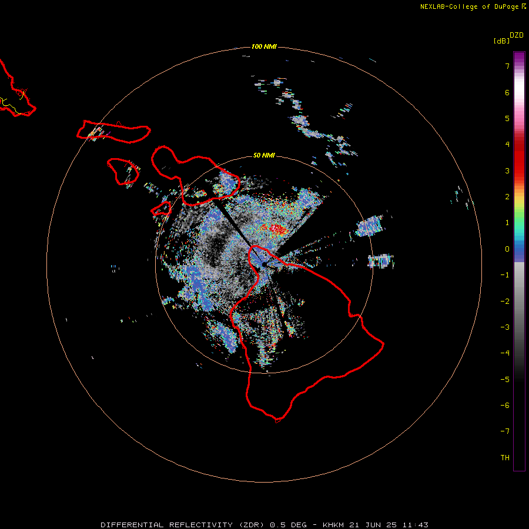Image resolution: width=529 pixels, height=529 pixels.
Task: Click the 0 value on color scale
Action: point(507,249)
